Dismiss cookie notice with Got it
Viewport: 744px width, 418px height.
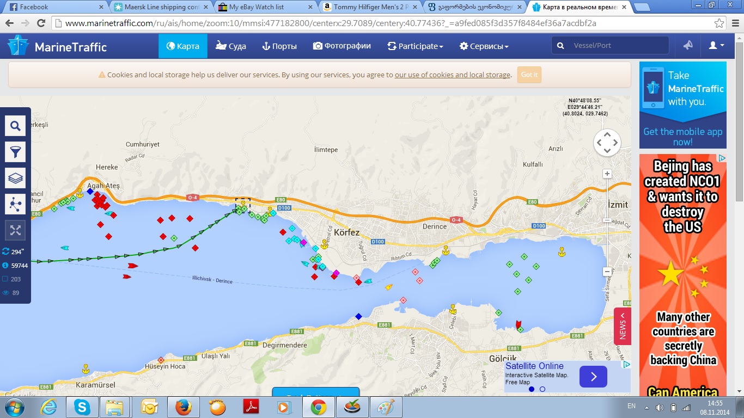(529, 75)
